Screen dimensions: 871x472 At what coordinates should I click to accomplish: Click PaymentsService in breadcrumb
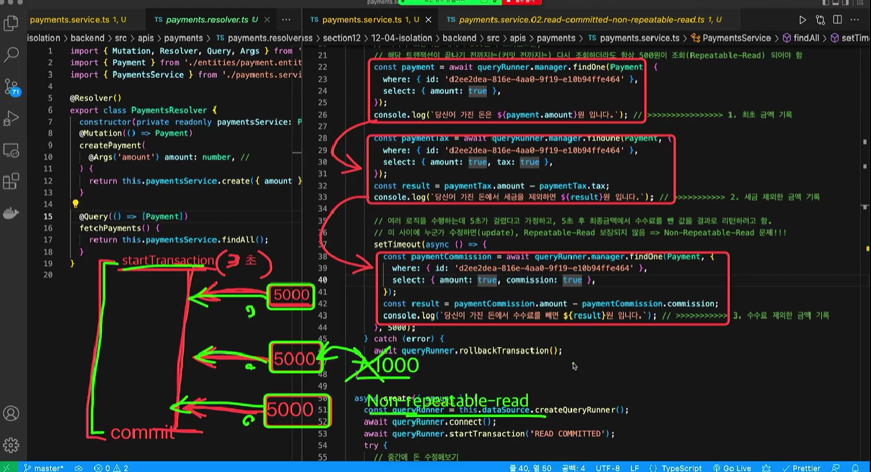click(x=736, y=38)
